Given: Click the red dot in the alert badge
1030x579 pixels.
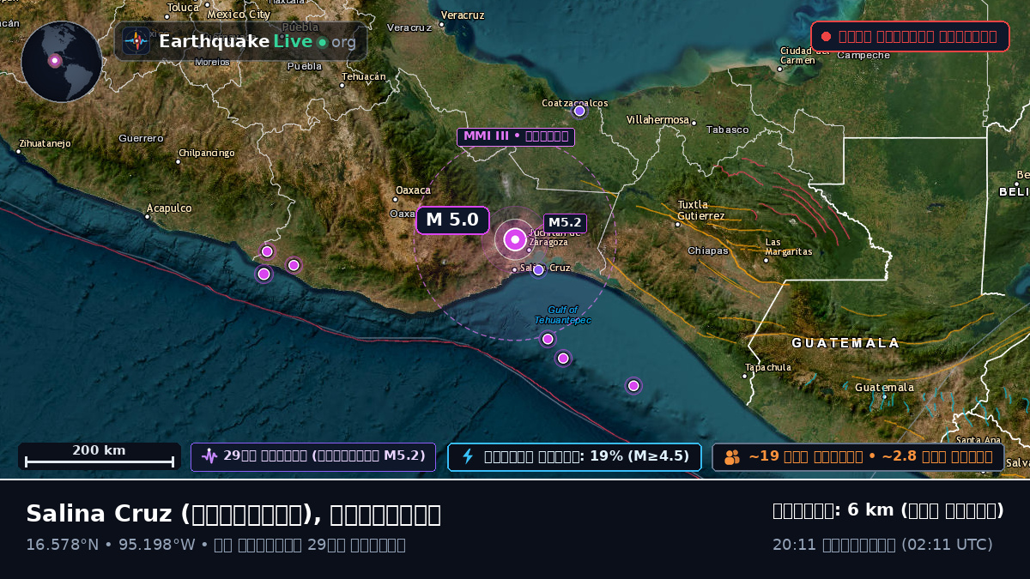Looking at the screenshot, I should tap(826, 36).
